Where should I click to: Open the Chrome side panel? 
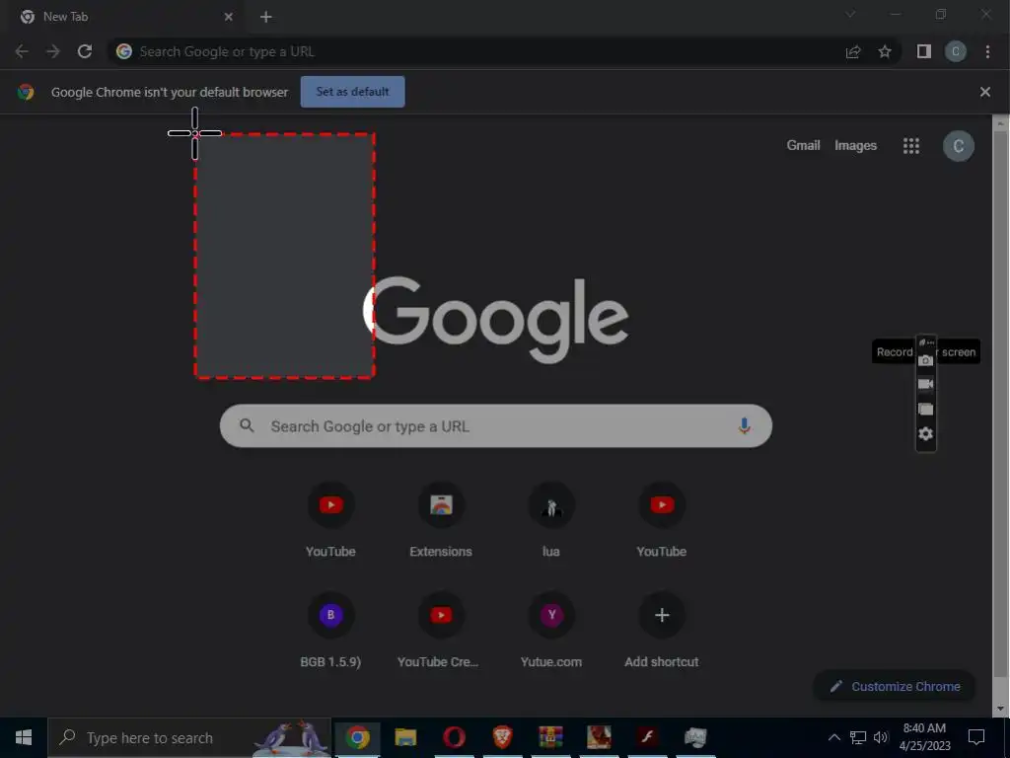pyautogui.click(x=923, y=51)
